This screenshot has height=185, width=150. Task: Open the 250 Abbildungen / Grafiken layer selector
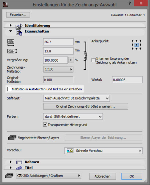[x=48, y=176]
